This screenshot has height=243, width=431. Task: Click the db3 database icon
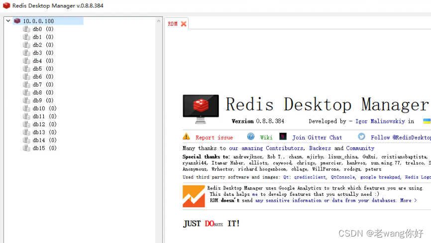pos(26,53)
